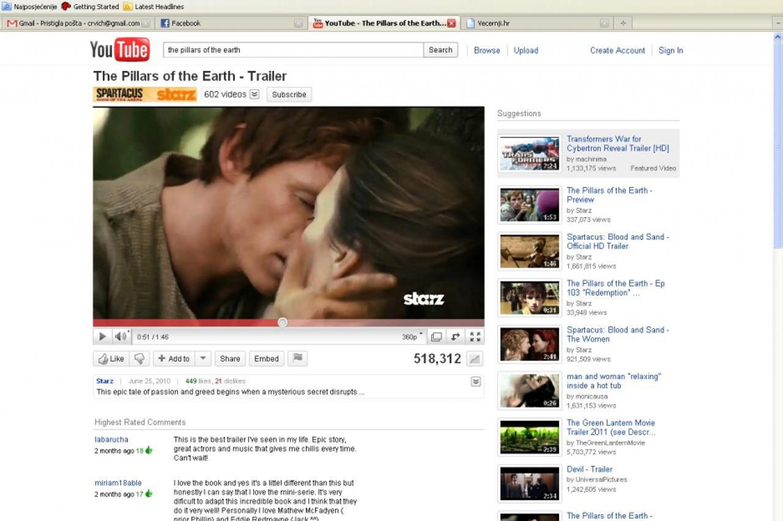Click Create Account link
Image resolution: width=783 pixels, height=521 pixels.
coord(617,51)
